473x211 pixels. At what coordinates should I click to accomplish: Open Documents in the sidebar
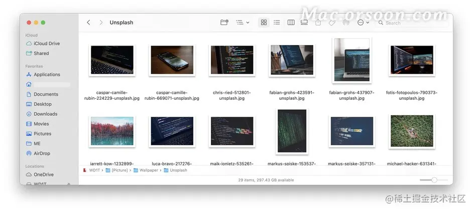point(42,94)
